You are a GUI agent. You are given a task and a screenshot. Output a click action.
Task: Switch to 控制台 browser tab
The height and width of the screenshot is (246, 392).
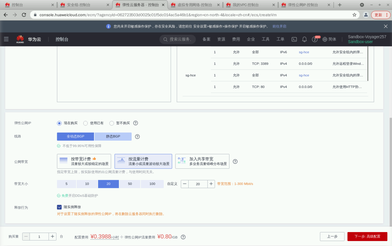(29, 5)
